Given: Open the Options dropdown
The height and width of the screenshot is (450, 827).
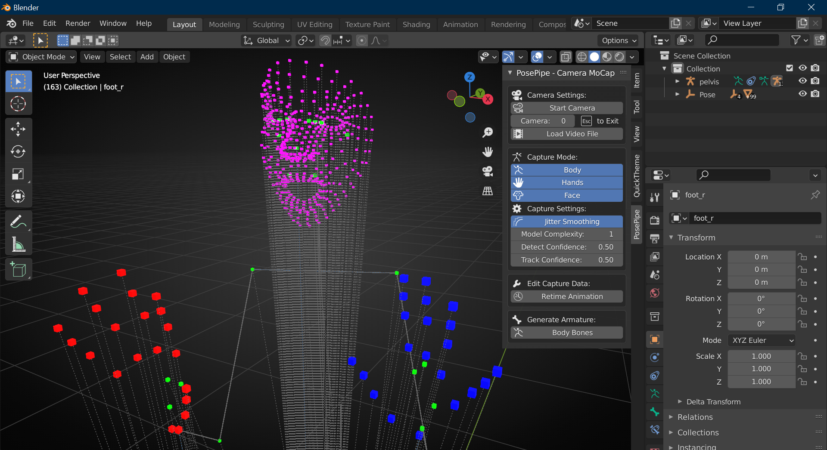Looking at the screenshot, I should 619,40.
